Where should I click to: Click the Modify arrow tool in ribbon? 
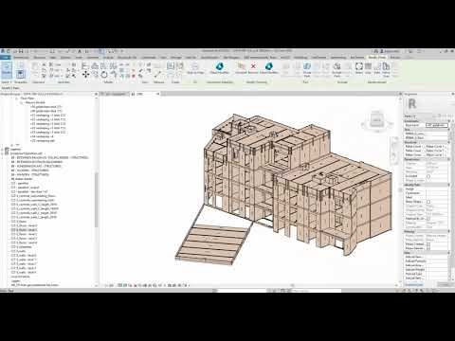7,69
